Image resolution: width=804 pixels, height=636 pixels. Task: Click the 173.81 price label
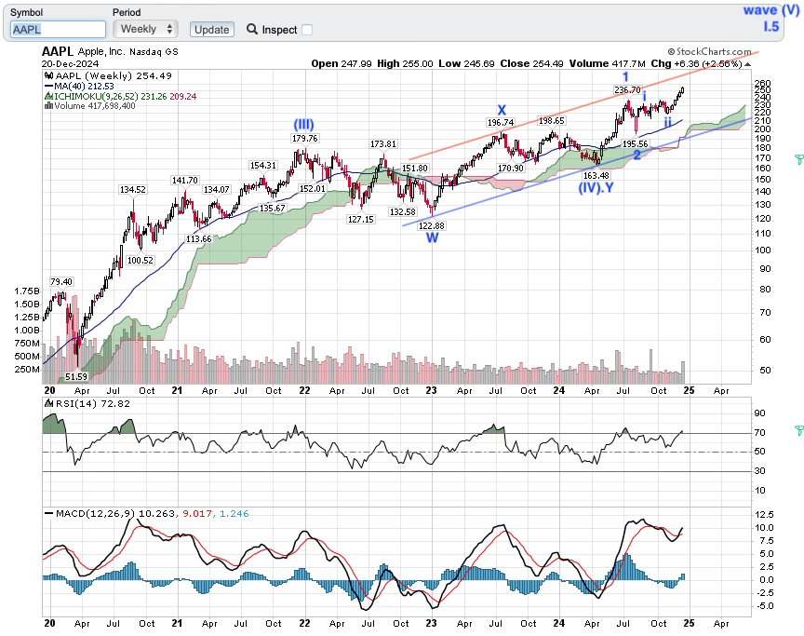pyautogui.click(x=383, y=144)
